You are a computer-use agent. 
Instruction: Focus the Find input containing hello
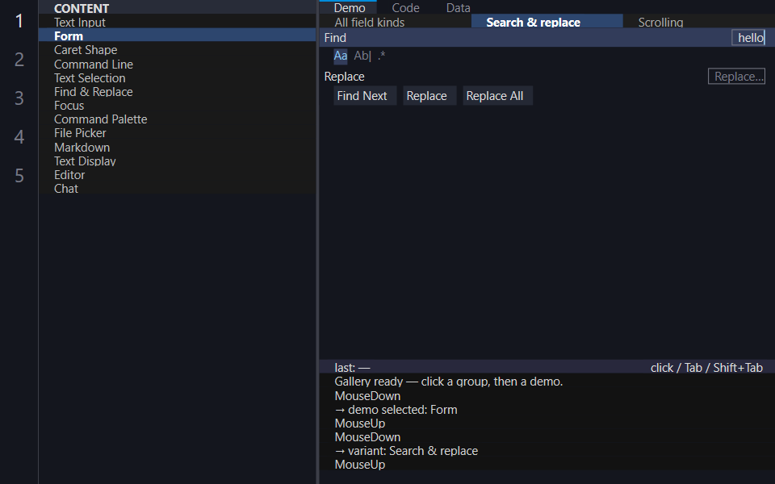pos(748,38)
